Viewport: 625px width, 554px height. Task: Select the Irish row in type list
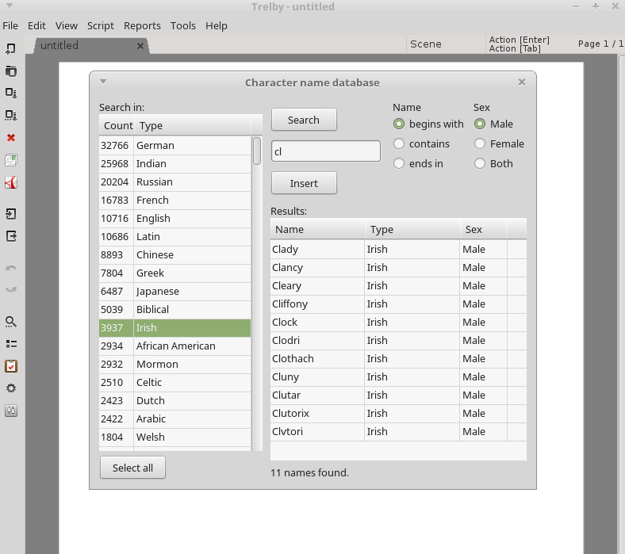[175, 328]
